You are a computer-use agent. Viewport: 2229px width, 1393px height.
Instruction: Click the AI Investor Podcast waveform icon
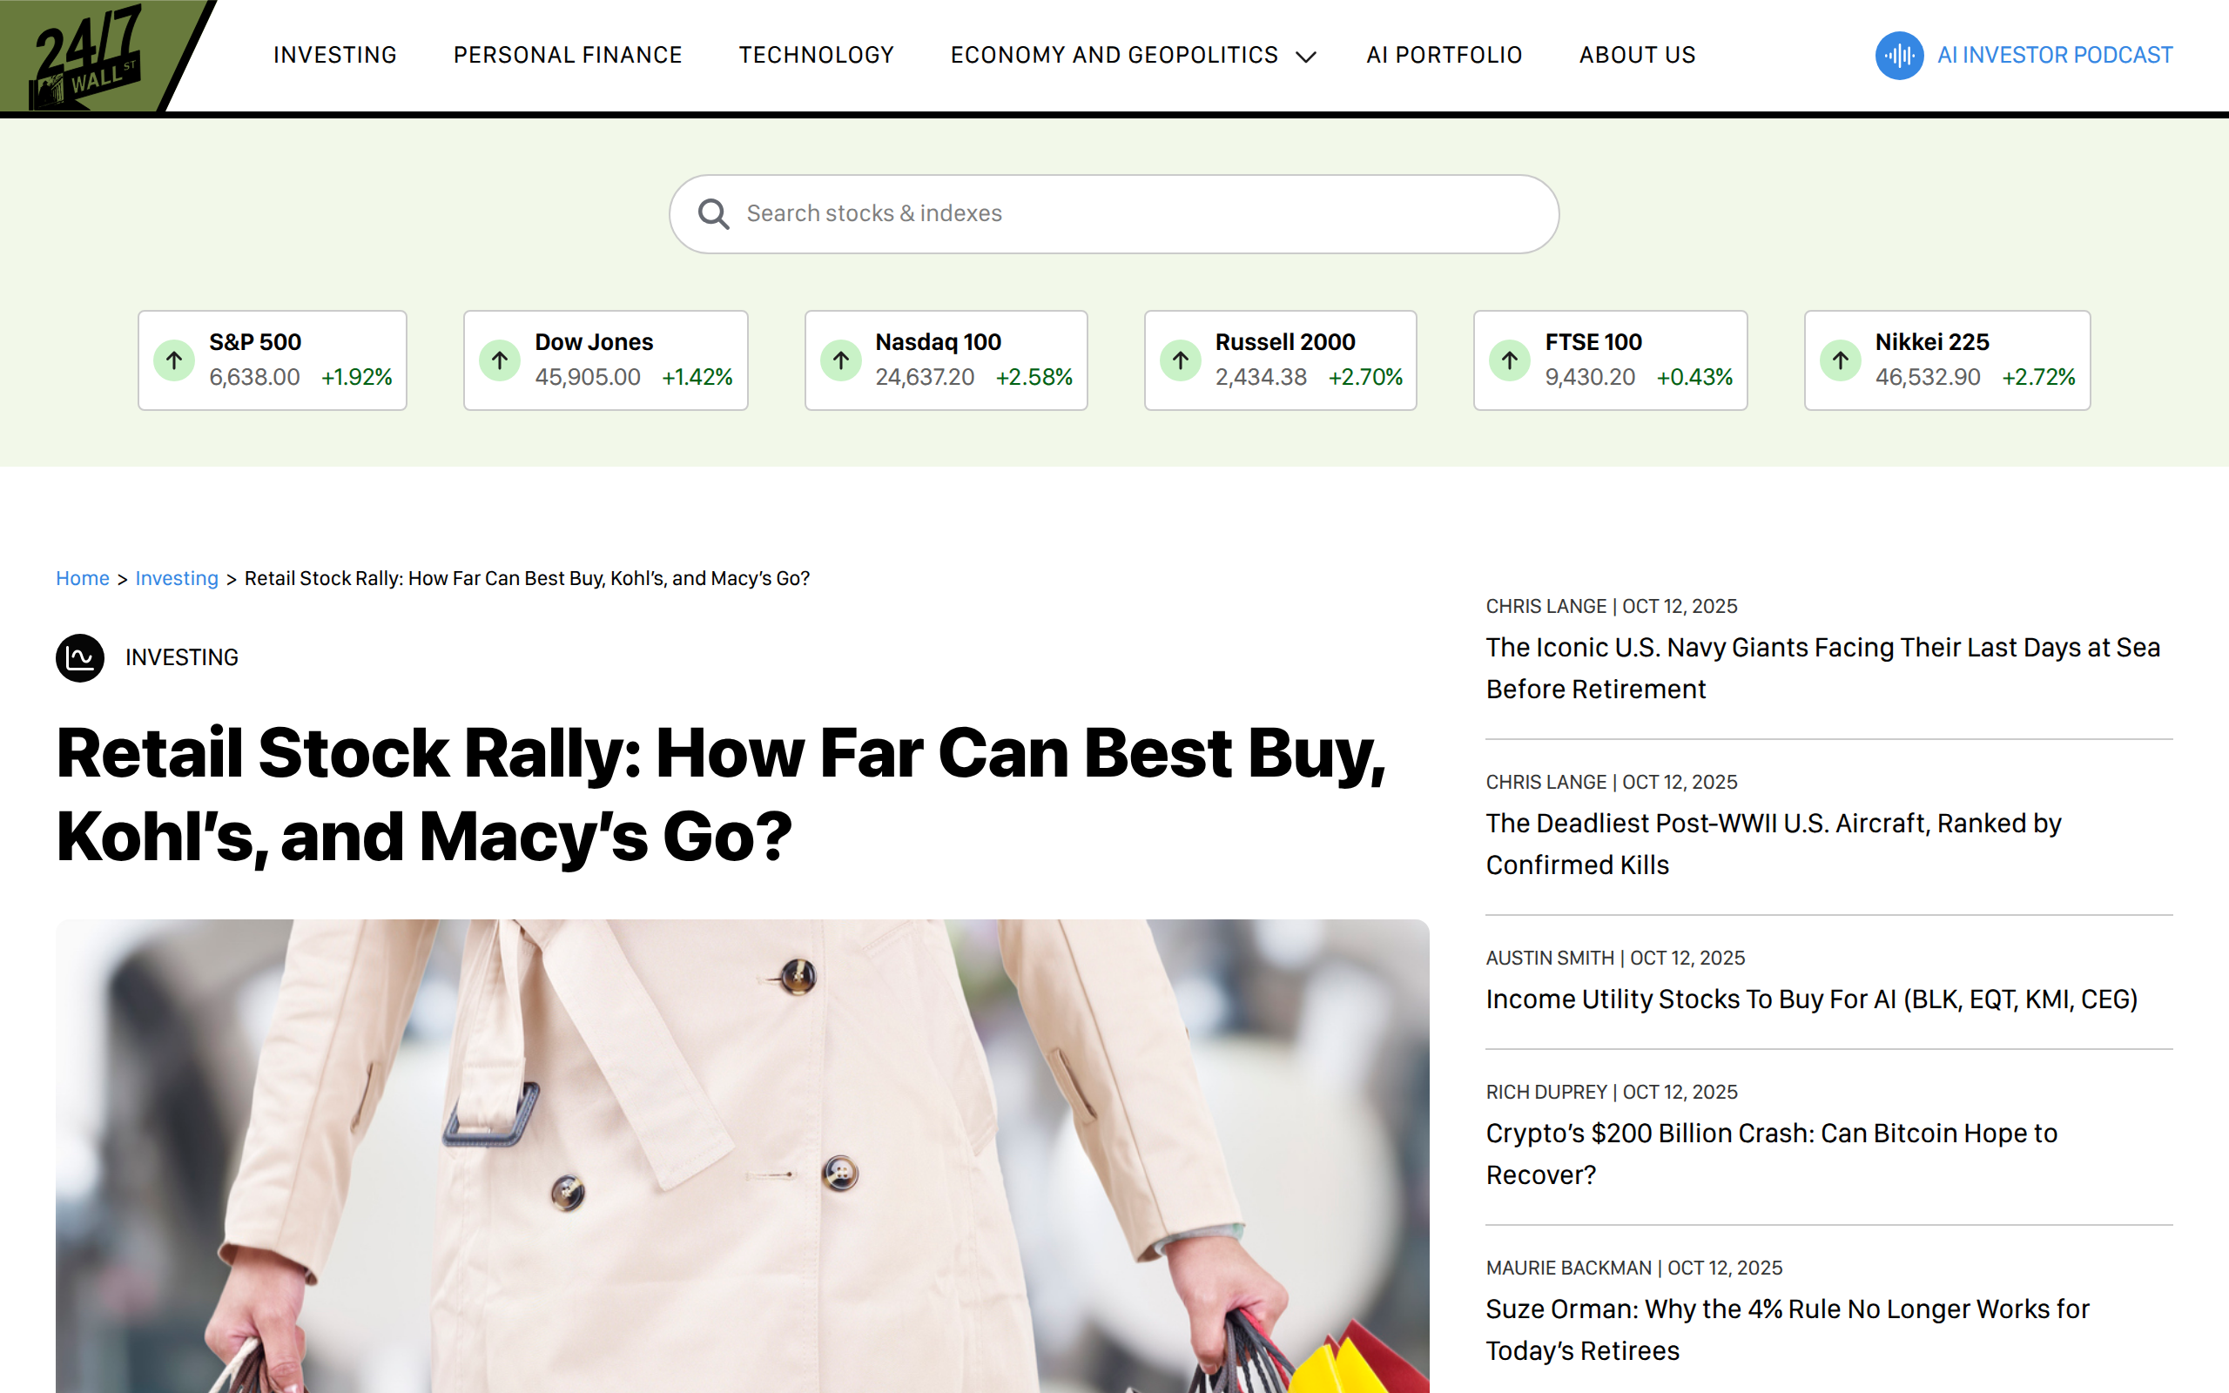(1898, 55)
